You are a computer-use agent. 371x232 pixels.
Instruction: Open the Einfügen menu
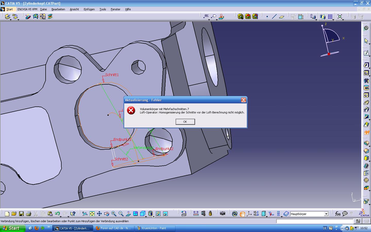89,9
